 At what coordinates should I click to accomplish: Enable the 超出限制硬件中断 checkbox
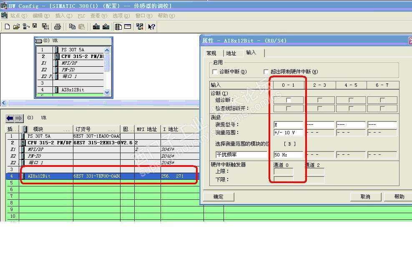(266, 72)
